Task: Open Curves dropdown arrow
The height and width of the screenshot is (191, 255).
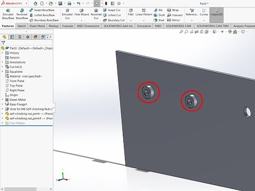Action: (203, 21)
